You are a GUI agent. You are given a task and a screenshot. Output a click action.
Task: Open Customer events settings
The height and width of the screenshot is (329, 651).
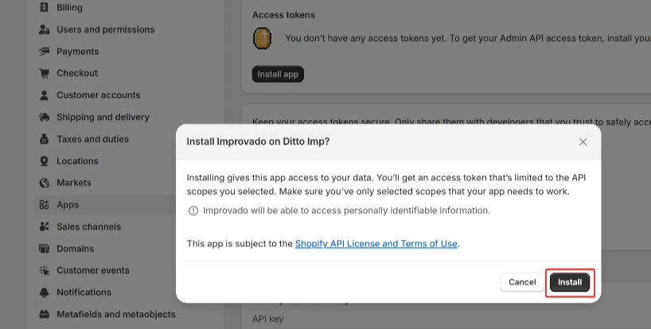93,270
